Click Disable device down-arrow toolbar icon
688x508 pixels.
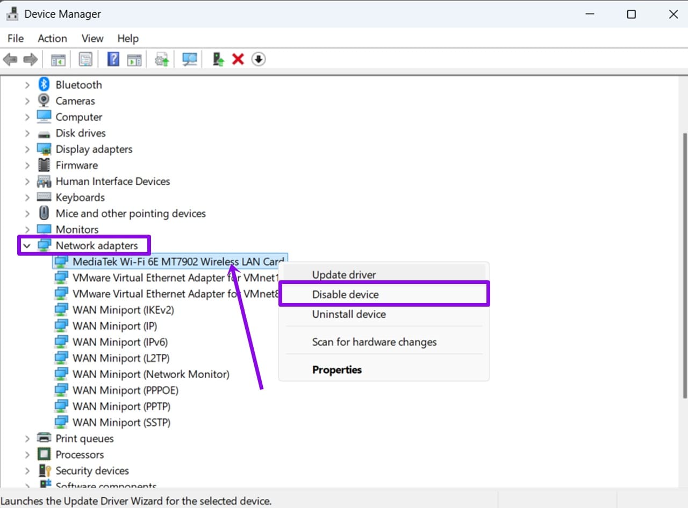click(x=259, y=59)
